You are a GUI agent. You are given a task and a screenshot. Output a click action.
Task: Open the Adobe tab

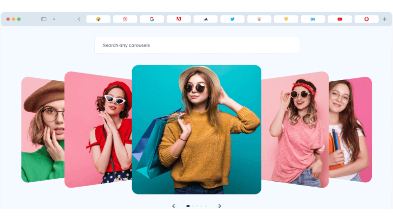click(179, 19)
